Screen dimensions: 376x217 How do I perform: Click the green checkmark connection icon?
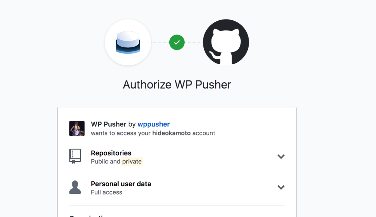pyautogui.click(x=177, y=42)
